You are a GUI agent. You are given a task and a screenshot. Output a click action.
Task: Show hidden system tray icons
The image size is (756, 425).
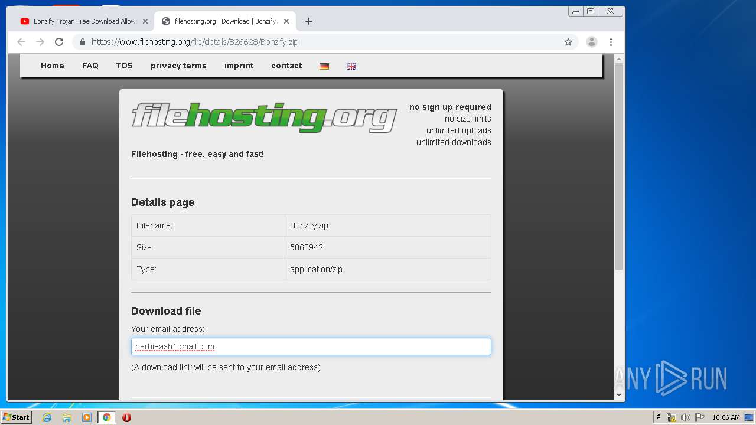pyautogui.click(x=659, y=417)
